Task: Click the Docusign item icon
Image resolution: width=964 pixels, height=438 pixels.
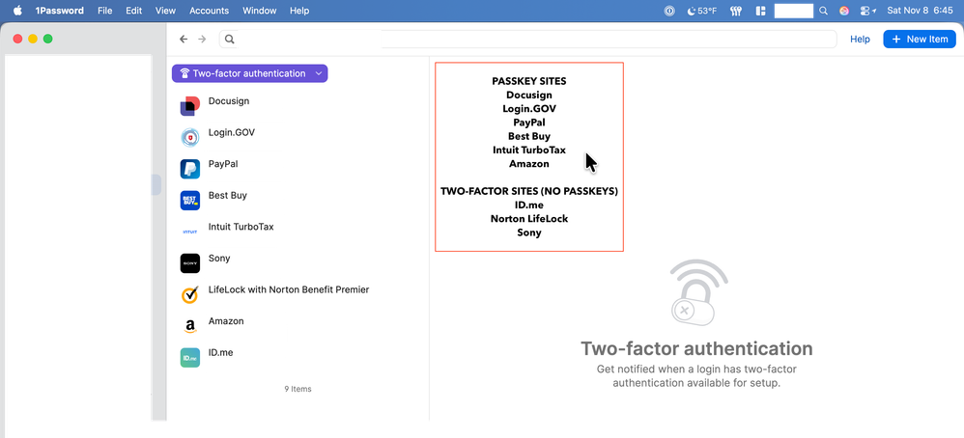Action: (190, 106)
